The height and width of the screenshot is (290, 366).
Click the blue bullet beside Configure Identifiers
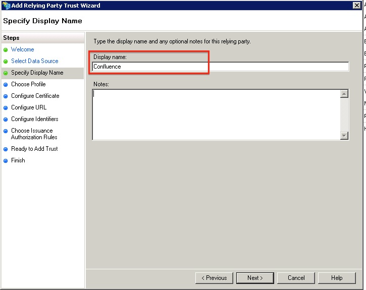pos(6,120)
